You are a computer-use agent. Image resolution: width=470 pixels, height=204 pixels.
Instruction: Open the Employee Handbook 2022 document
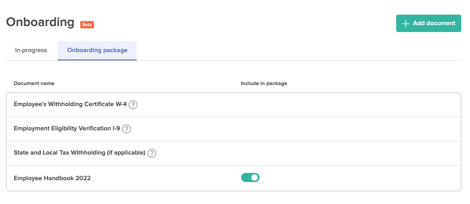click(x=52, y=178)
